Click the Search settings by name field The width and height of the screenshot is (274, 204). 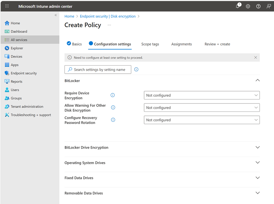[98, 70]
